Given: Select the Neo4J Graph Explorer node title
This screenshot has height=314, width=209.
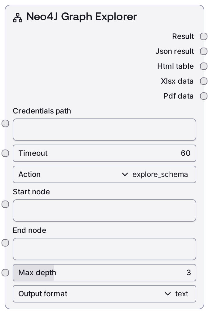Looking at the screenshot, I should coord(82,17).
